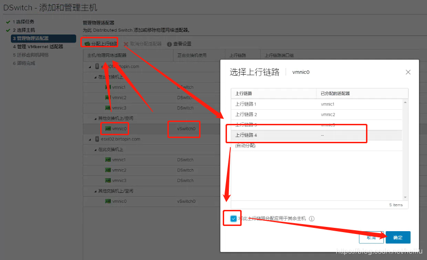Click the vmnic1 adapter icon under esxi02
Viewport: 427px width, 260px height.
108,159
